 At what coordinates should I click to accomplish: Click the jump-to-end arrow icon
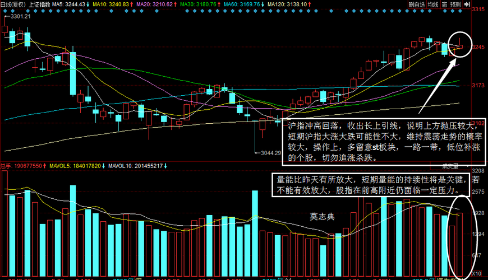click(x=467, y=4)
